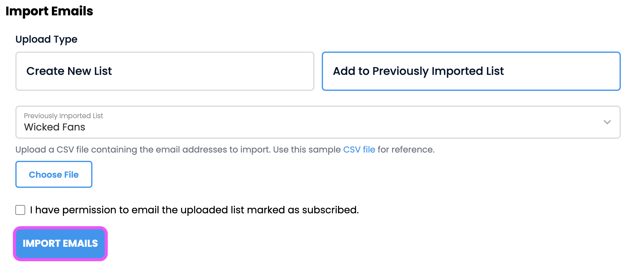The image size is (630, 275).
Task: Click the Previously Imported List field label
Action: (x=64, y=116)
